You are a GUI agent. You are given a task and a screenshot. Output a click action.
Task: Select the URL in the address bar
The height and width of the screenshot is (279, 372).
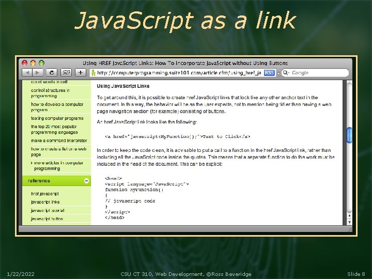(179, 73)
